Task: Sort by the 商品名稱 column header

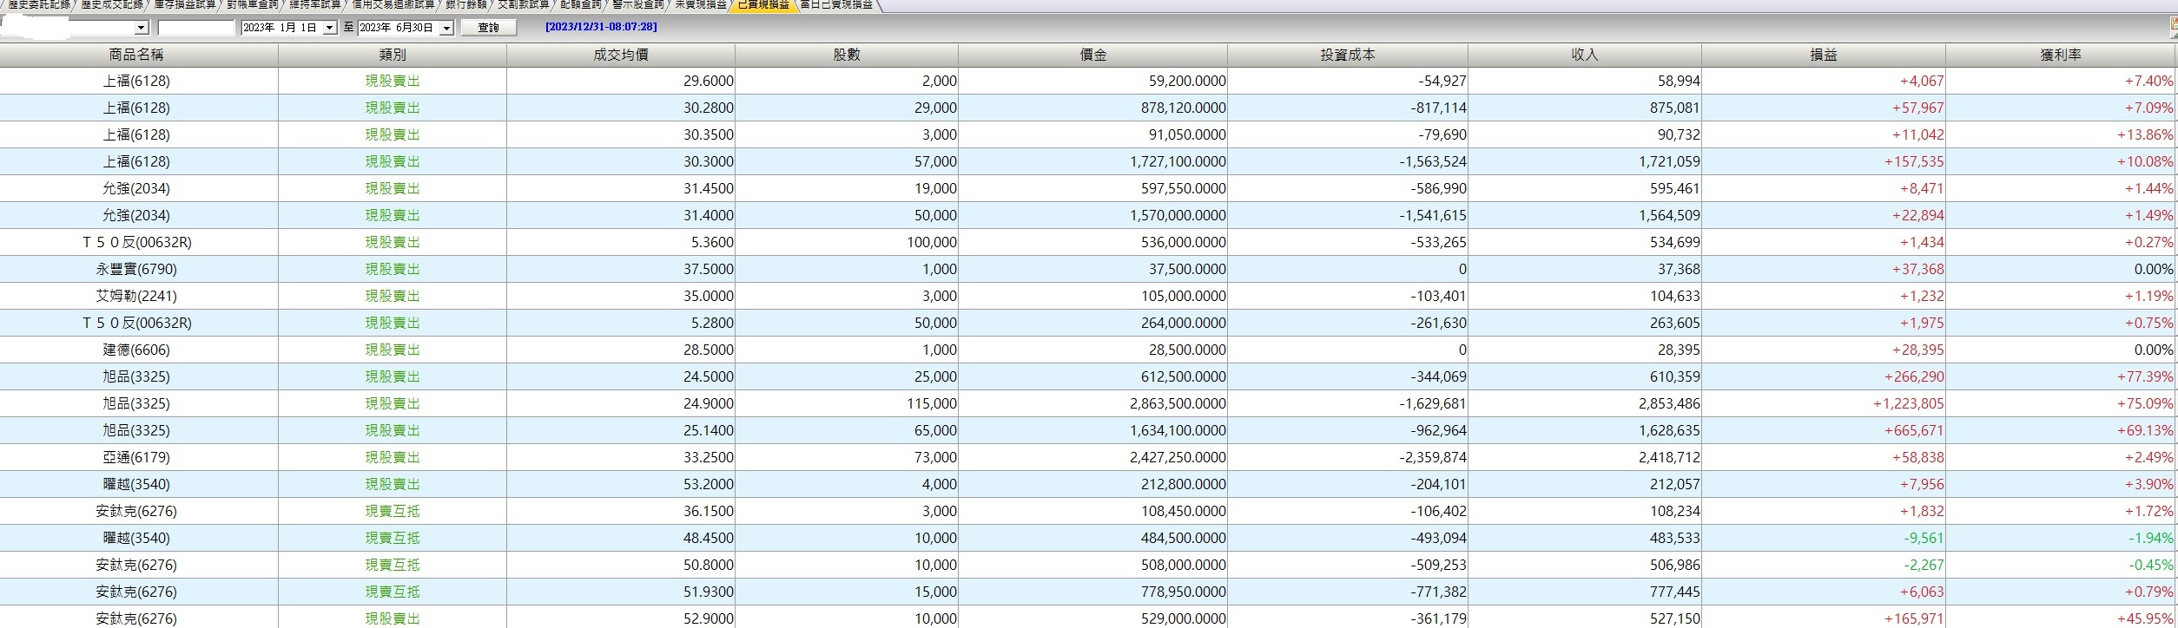Action: [x=139, y=55]
